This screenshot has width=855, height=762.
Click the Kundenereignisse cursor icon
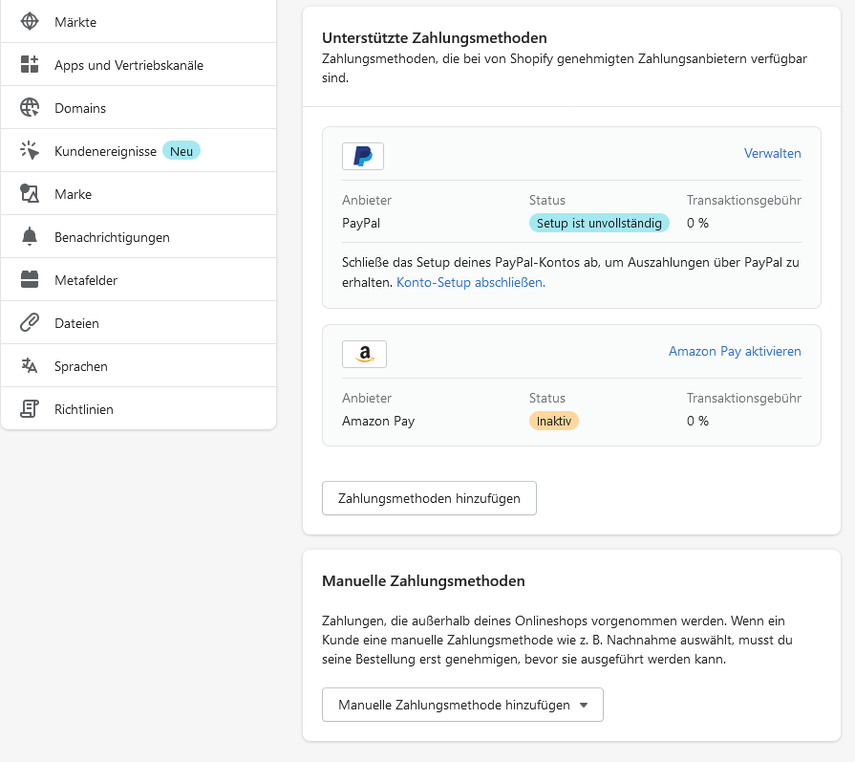[x=30, y=151]
